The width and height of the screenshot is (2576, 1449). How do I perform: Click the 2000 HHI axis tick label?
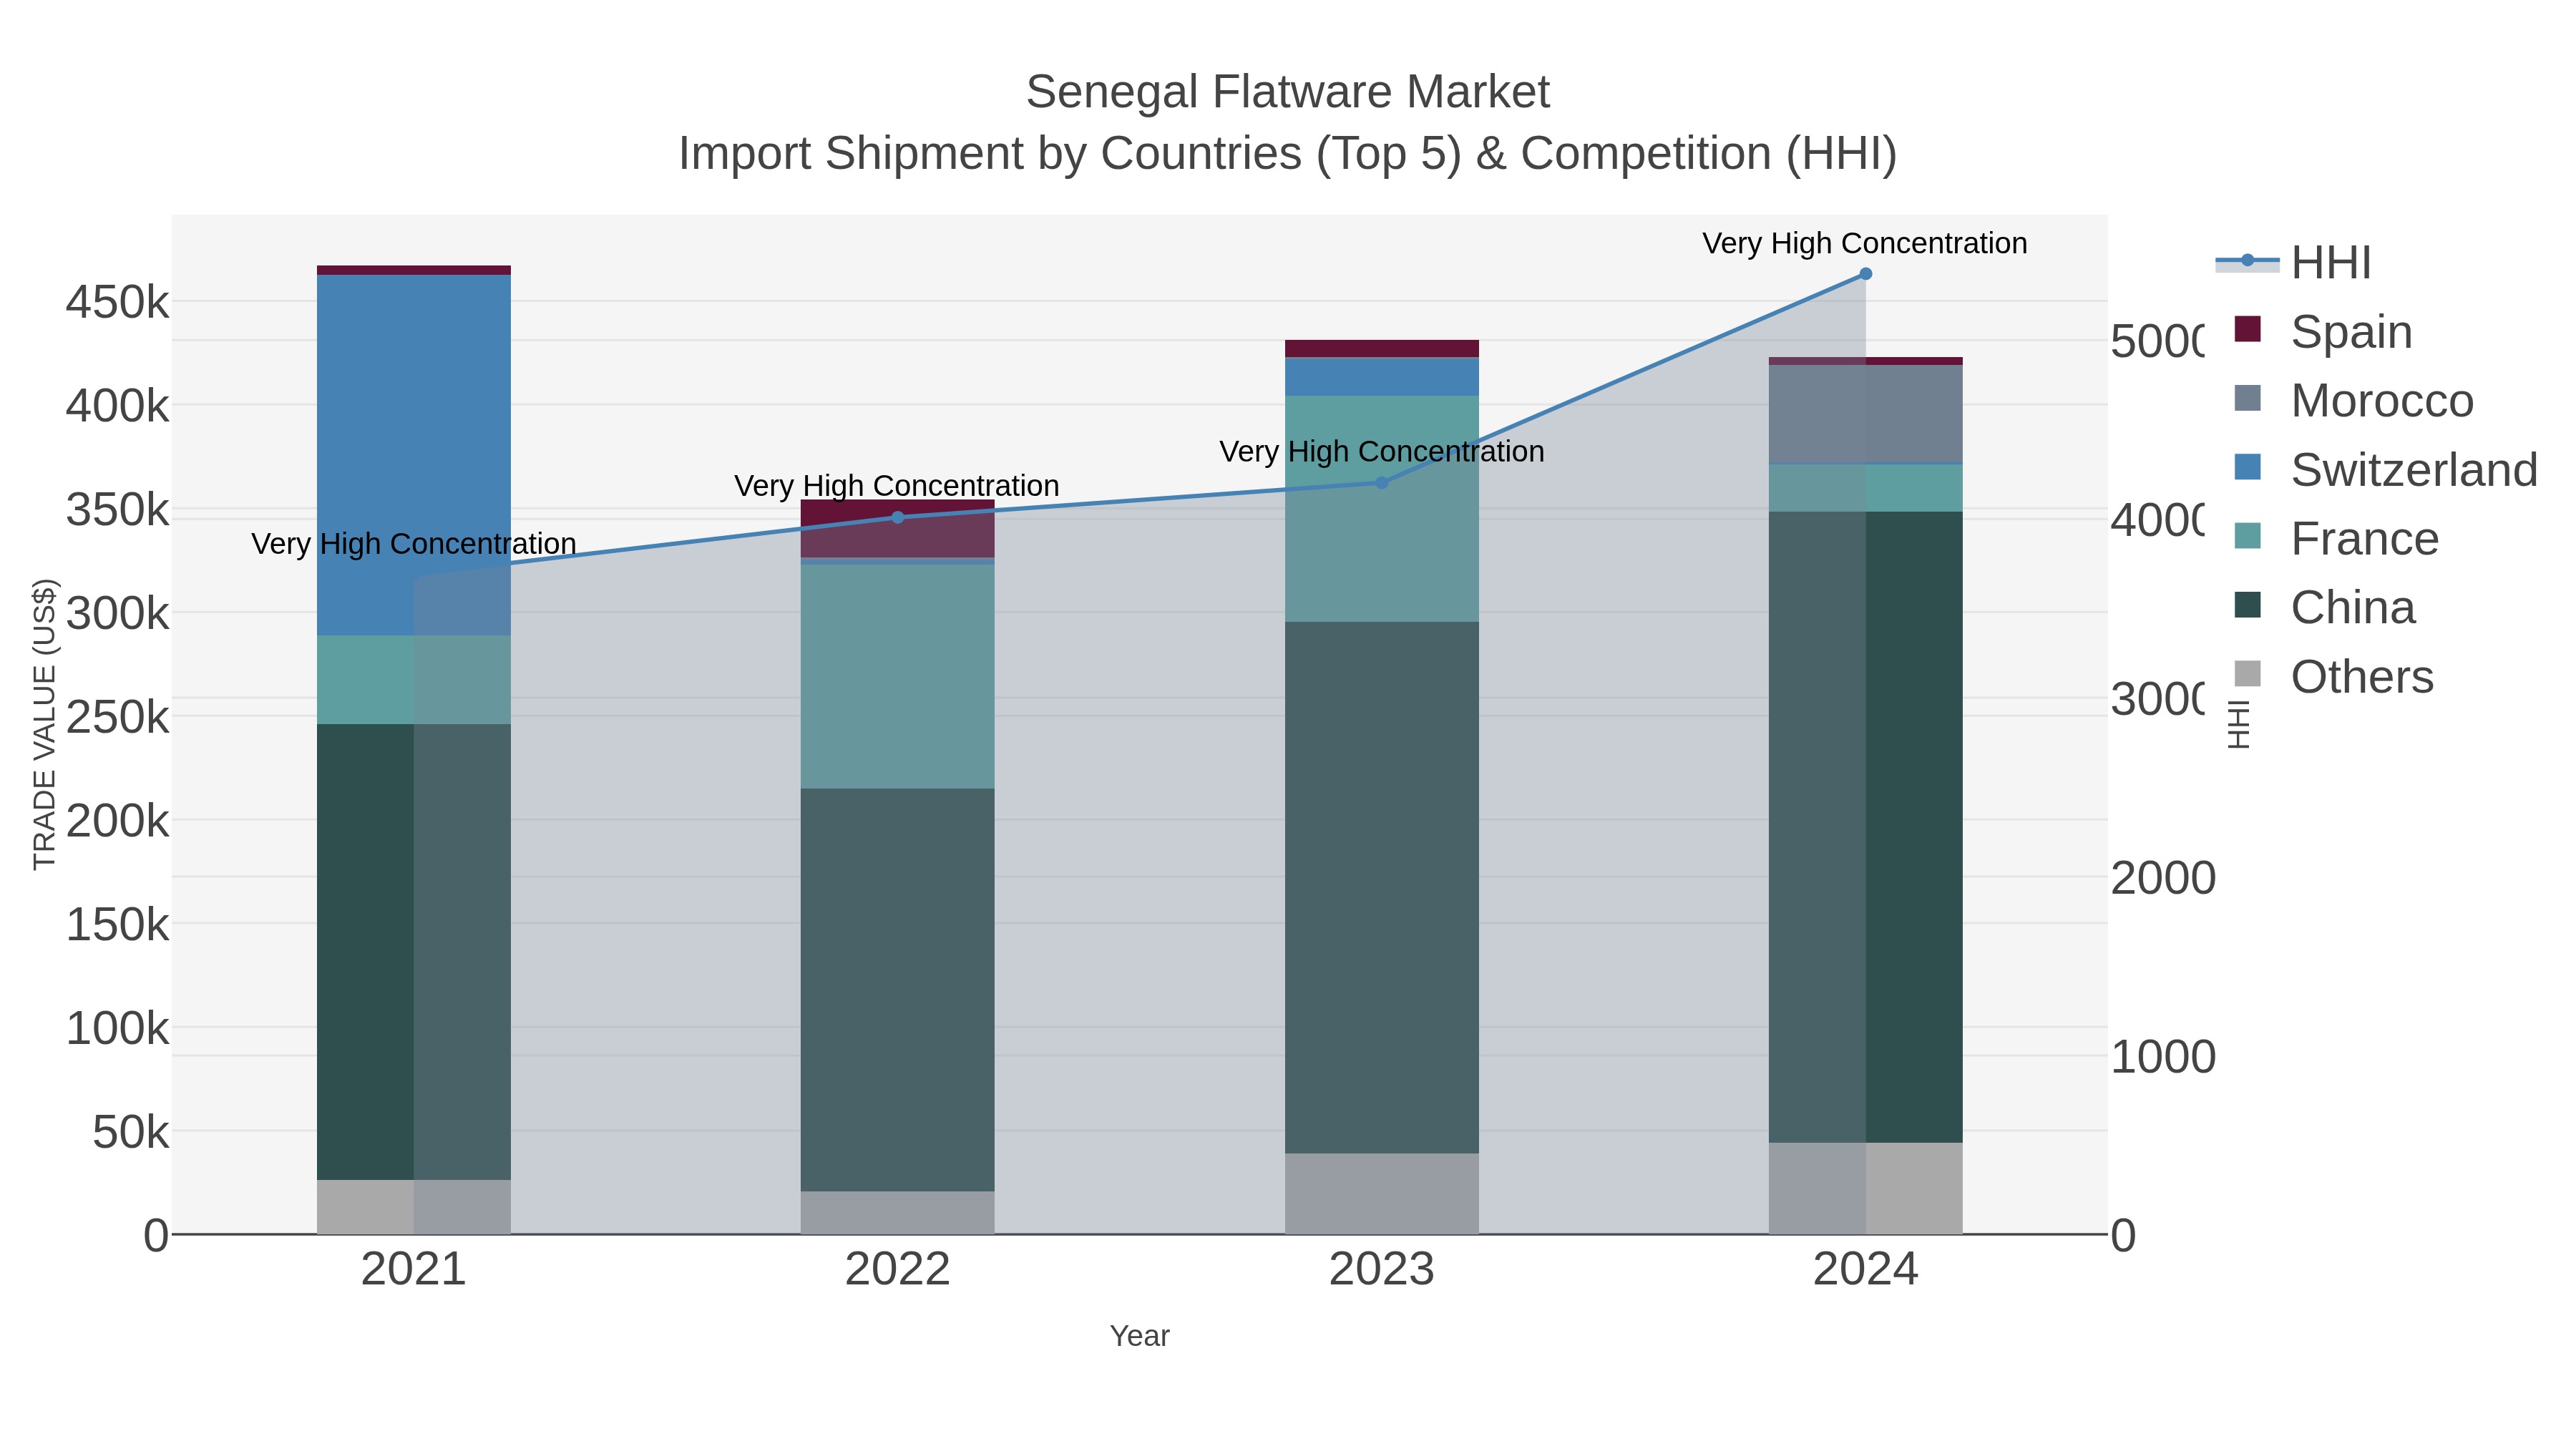[x=2163, y=878]
